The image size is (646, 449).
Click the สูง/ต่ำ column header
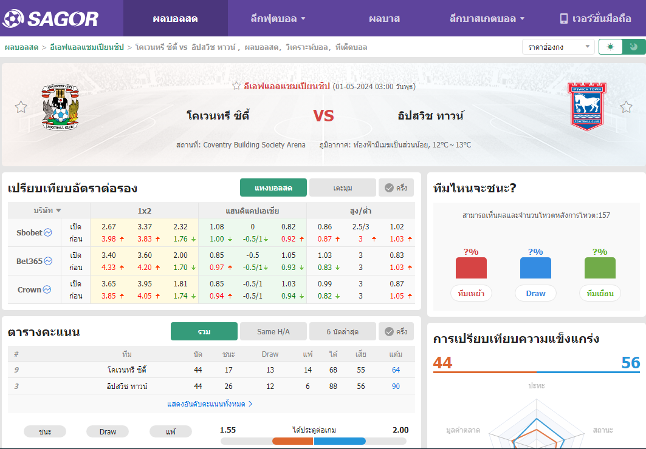tap(361, 211)
